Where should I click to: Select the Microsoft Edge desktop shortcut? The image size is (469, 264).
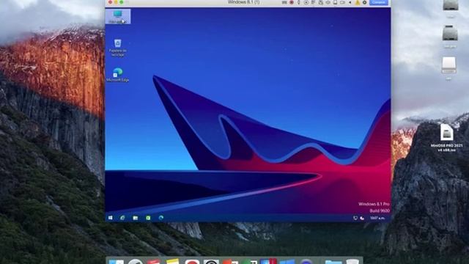118,75
